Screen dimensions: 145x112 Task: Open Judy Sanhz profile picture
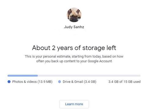click(74, 15)
